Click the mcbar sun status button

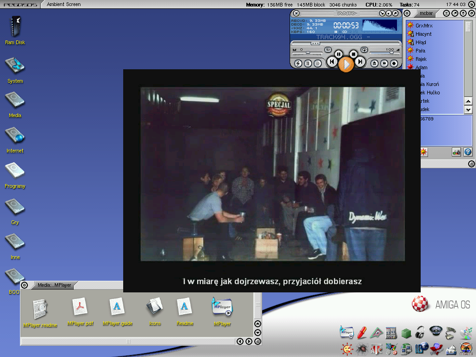[424, 152]
